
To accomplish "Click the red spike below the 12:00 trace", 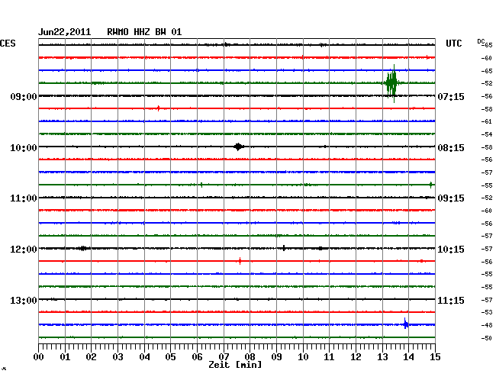I will (x=240, y=261).
